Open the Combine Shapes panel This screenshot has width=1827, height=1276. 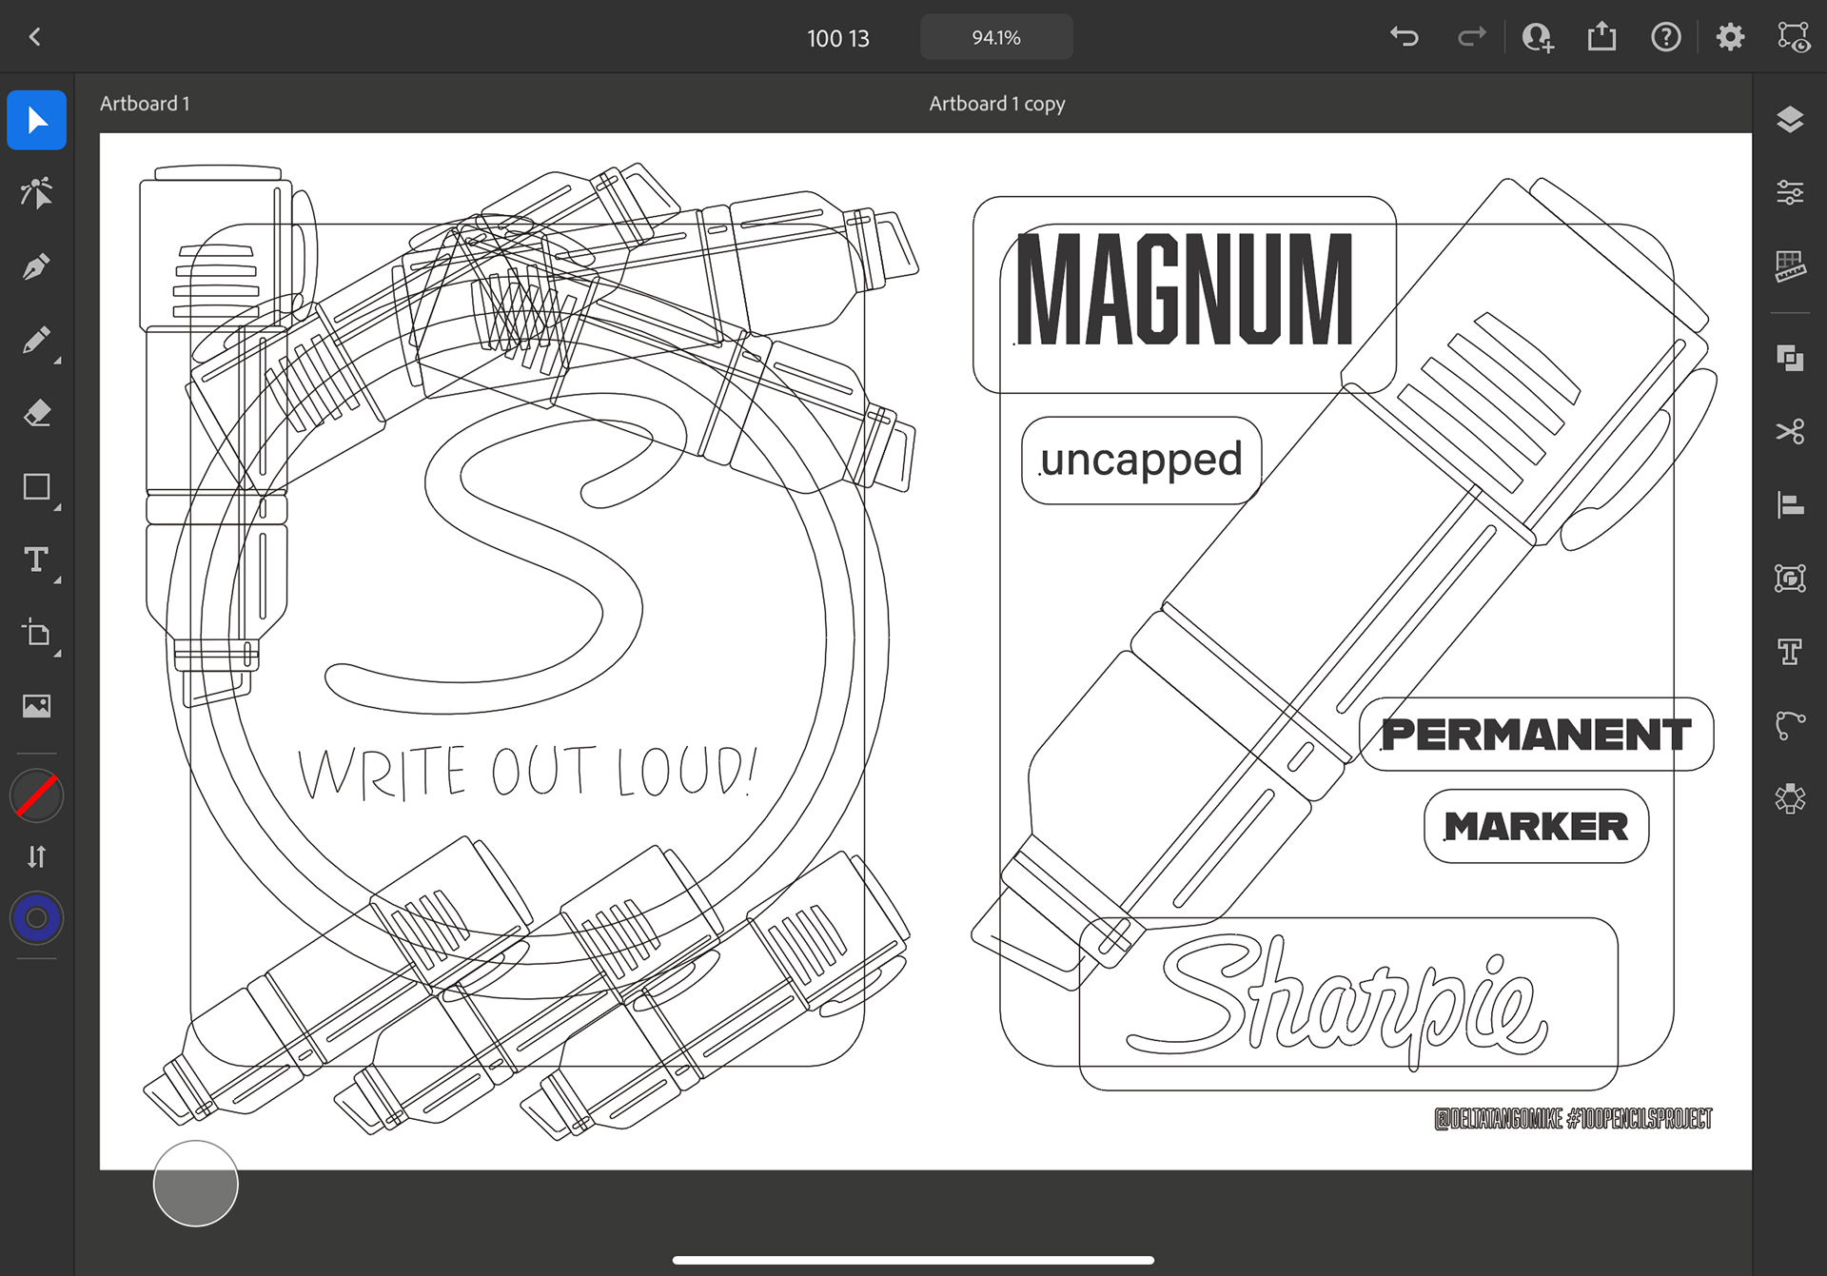(x=1790, y=358)
